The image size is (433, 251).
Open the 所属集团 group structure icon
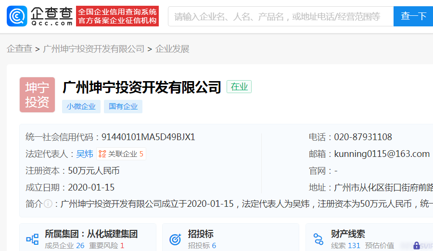[32, 239]
